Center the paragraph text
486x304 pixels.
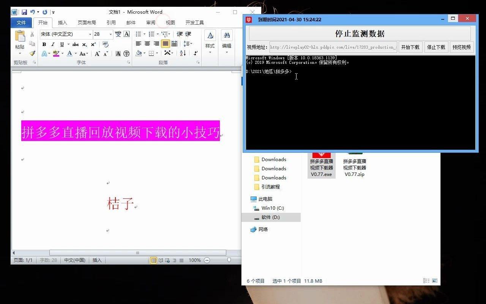tap(147, 44)
